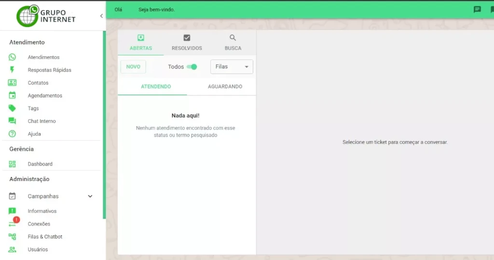Image resolution: width=494 pixels, height=260 pixels.
Task: Click the 'Atendimento' section heading
Action: [27, 42]
